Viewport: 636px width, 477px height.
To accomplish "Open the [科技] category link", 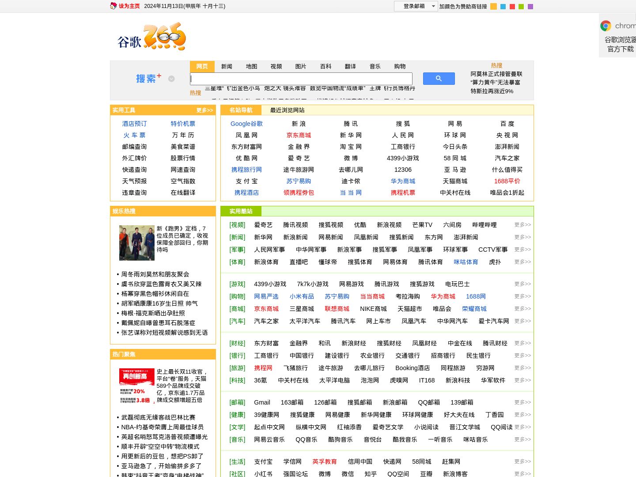I will coord(237,380).
